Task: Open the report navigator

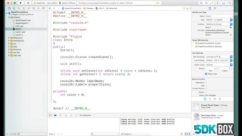Action: tap(43, 8)
